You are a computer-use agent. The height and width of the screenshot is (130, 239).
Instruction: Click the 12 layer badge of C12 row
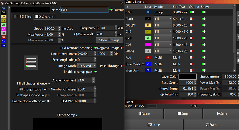pyautogui.click(x=148, y=32)
